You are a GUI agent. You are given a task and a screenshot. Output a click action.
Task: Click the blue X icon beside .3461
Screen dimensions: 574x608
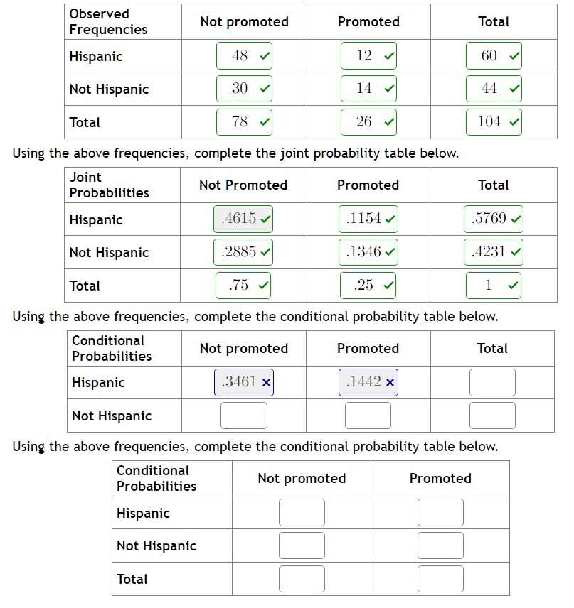[266, 383]
